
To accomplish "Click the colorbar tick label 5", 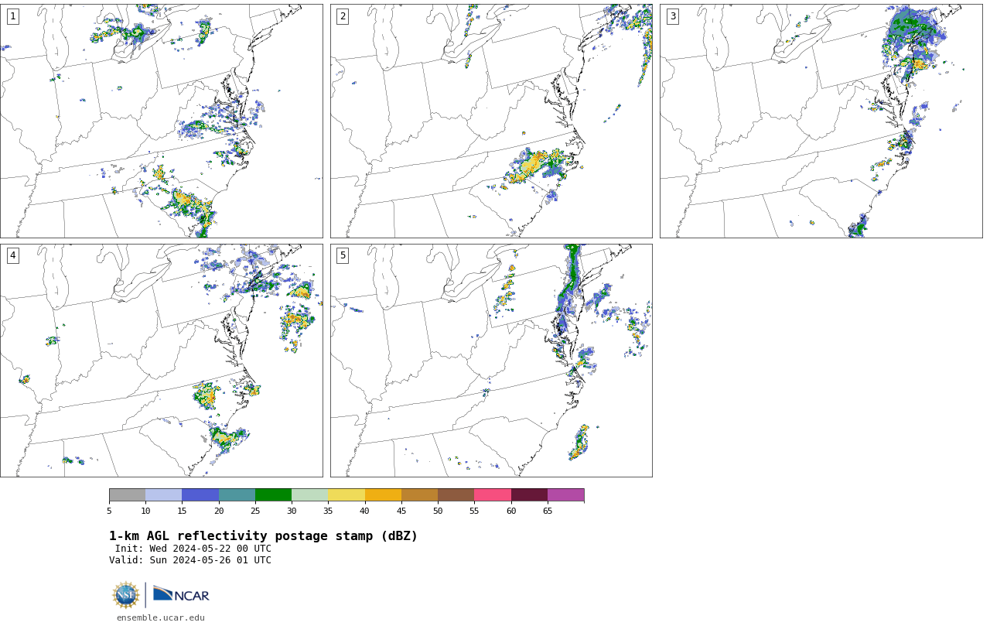I will (109, 511).
